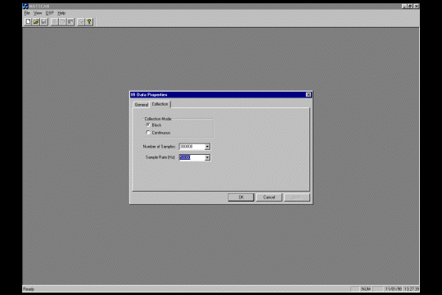Open the DSP menu
442x295 pixels.
(x=50, y=13)
